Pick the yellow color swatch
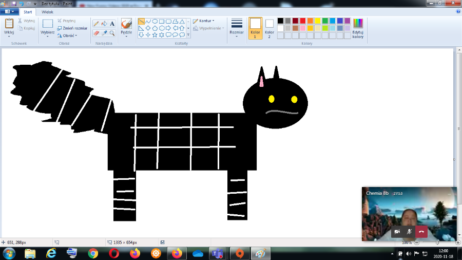The height and width of the screenshot is (260, 462). (x=317, y=21)
